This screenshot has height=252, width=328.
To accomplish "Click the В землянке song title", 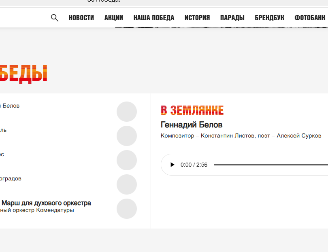I will coord(192,110).
